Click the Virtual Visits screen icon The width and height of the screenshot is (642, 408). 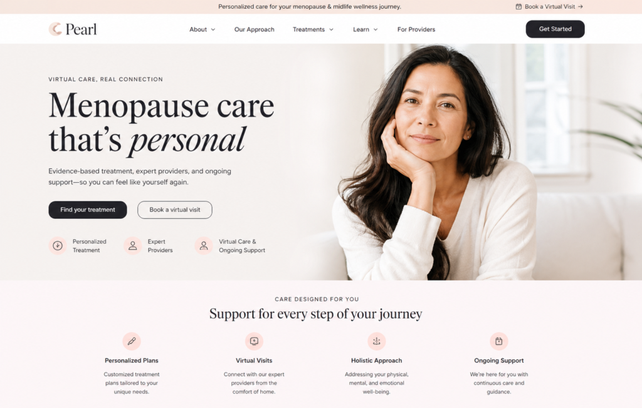click(254, 341)
